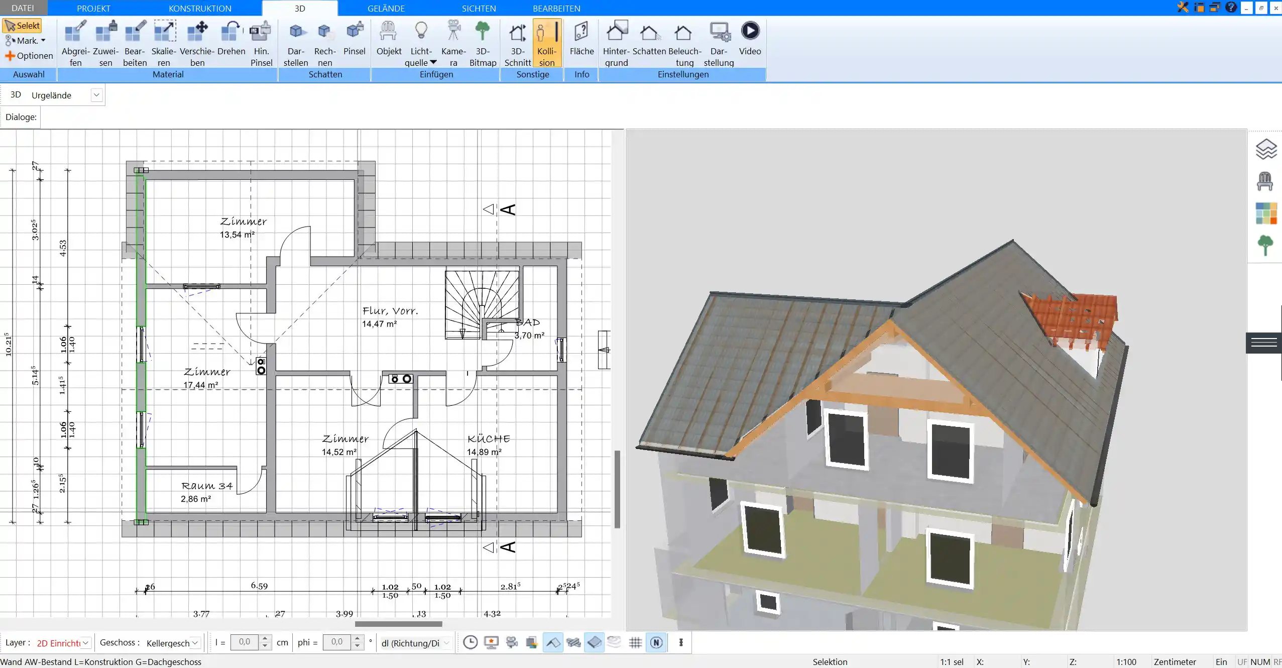Toggle the floor slab visibility icon
The height and width of the screenshot is (668, 1282).
pyautogui.click(x=594, y=642)
